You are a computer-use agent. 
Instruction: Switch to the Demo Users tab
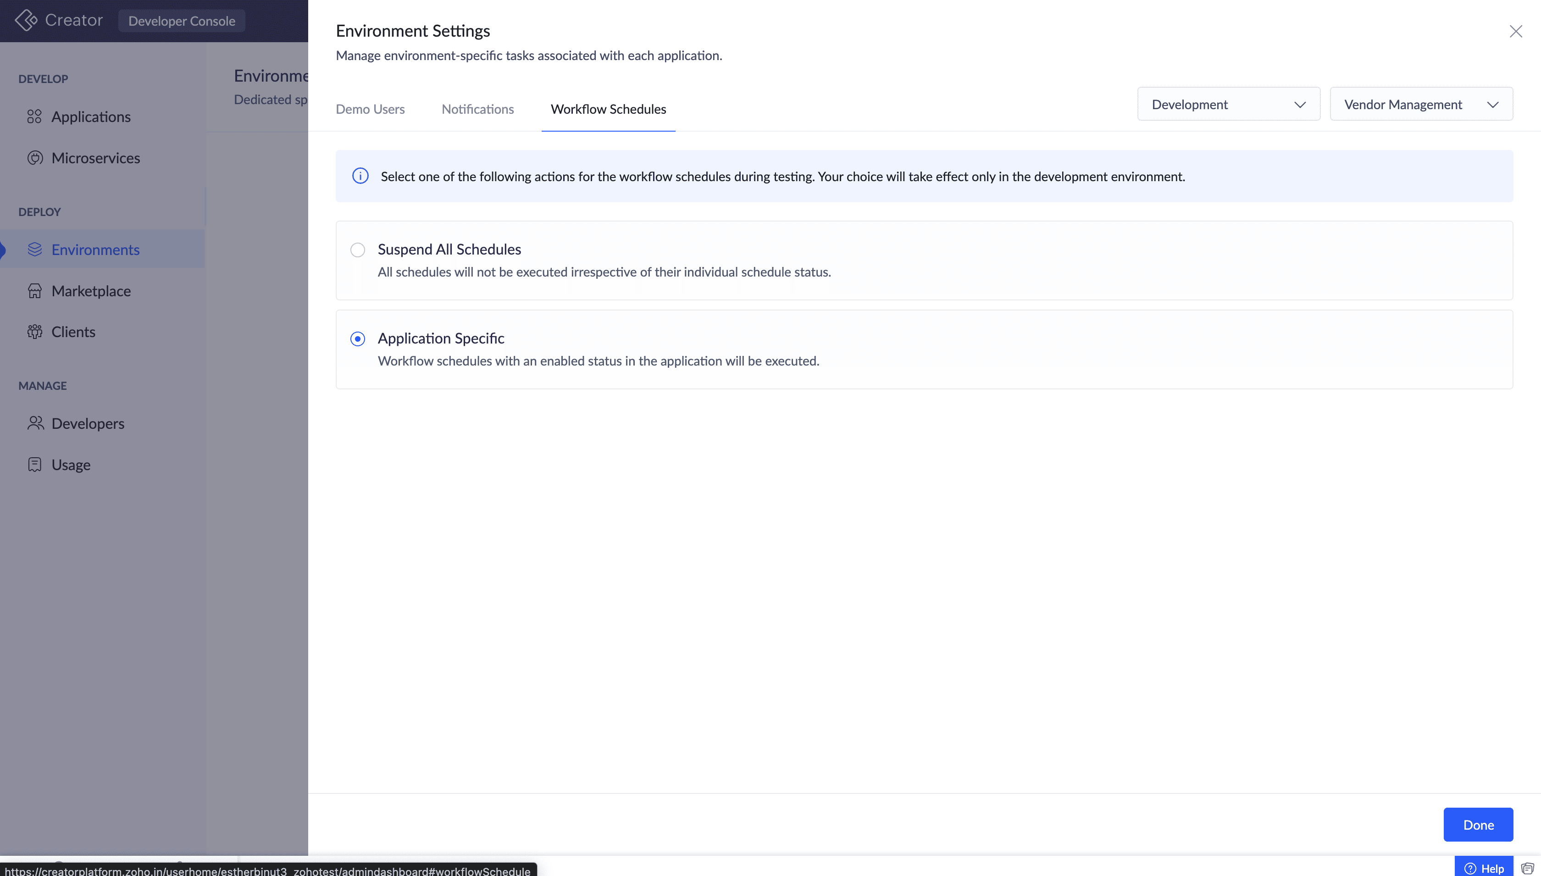[x=370, y=109]
